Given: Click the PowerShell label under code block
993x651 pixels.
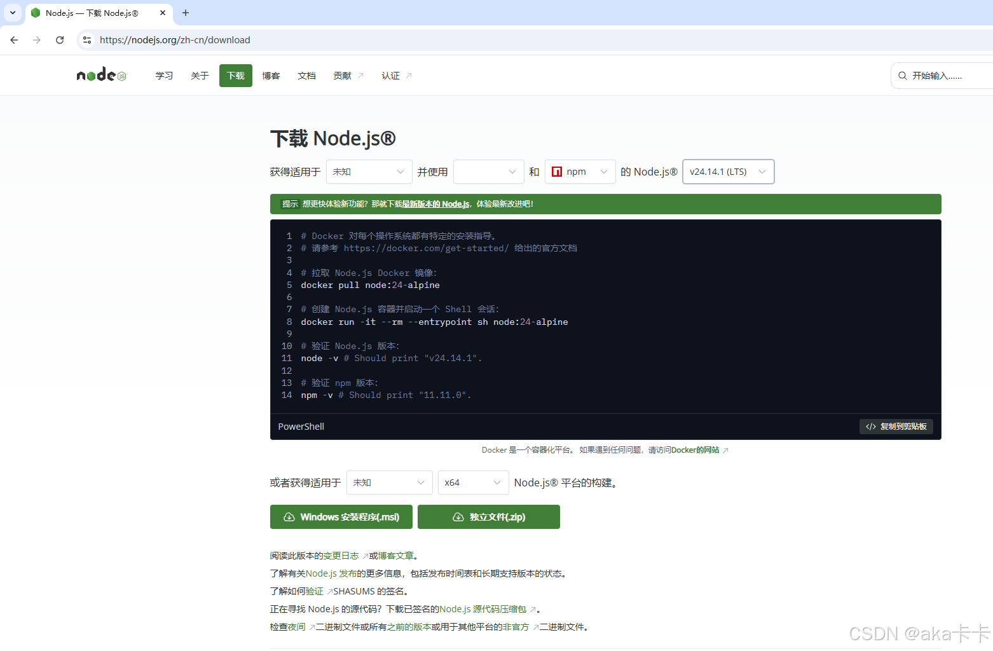Looking at the screenshot, I should 301,427.
